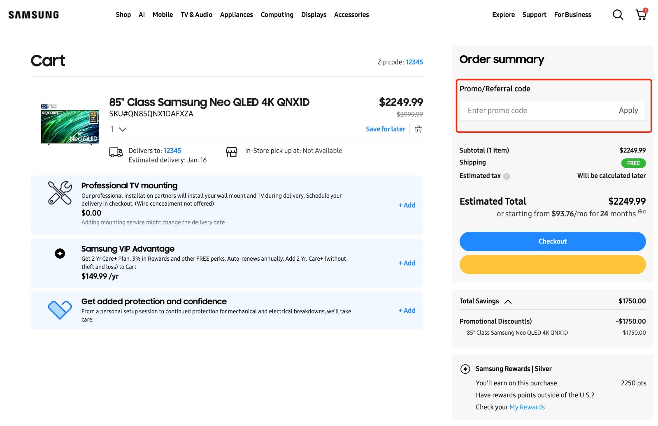Click Save for later
The image size is (658, 426).
pyautogui.click(x=386, y=130)
